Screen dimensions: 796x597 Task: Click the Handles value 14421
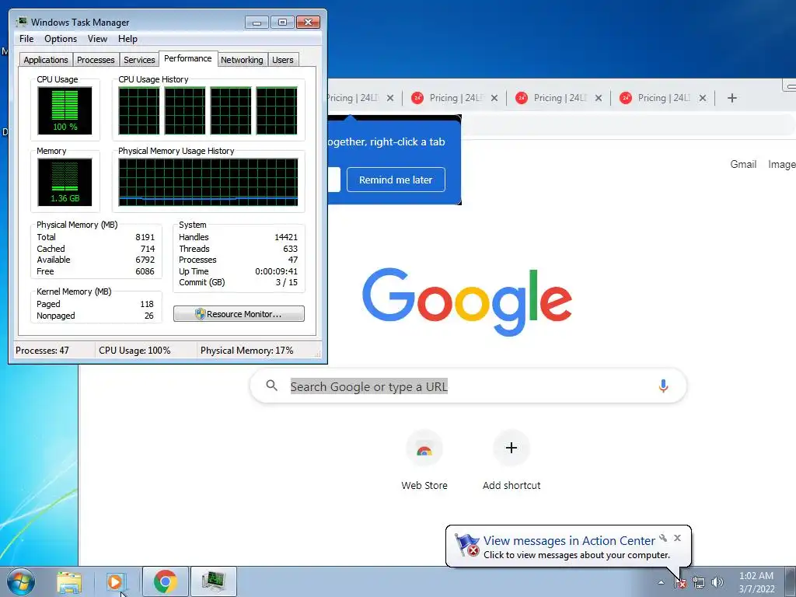pos(286,237)
